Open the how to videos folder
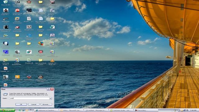The width and height of the screenshot is (199, 112). 17,36
